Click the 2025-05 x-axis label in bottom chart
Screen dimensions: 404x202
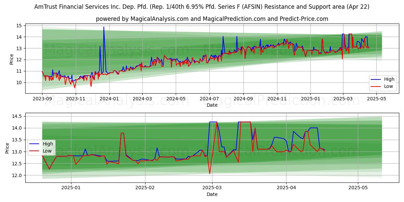tap(358, 189)
